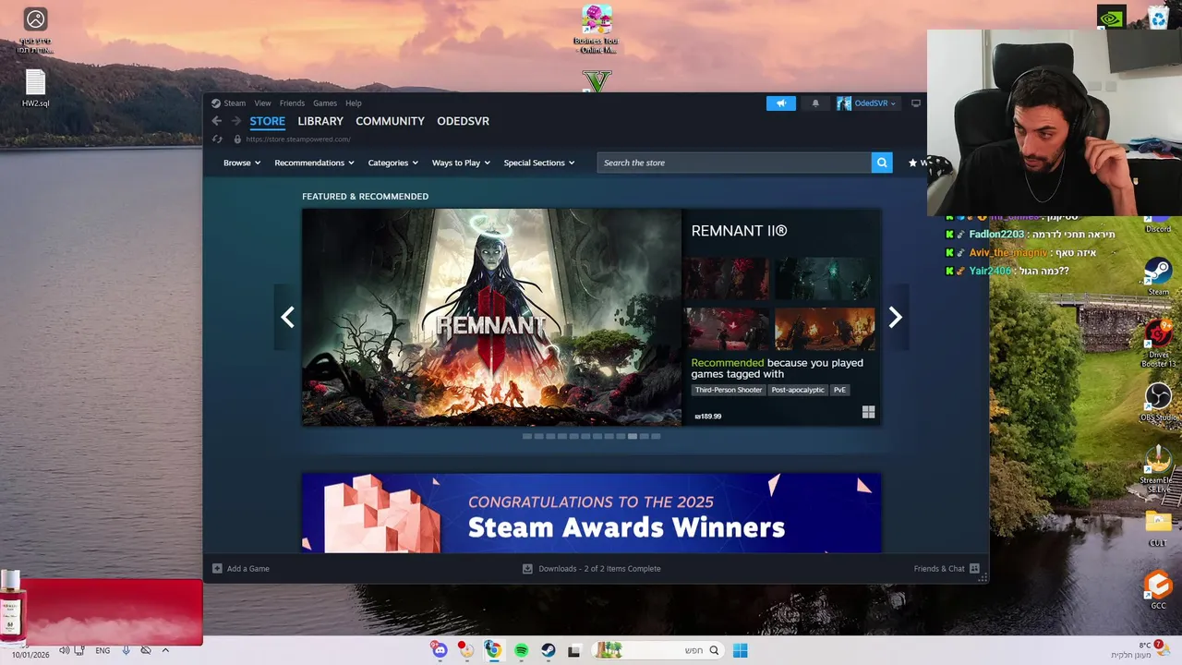
Task: Click the PvE tag
Action: pos(839,390)
